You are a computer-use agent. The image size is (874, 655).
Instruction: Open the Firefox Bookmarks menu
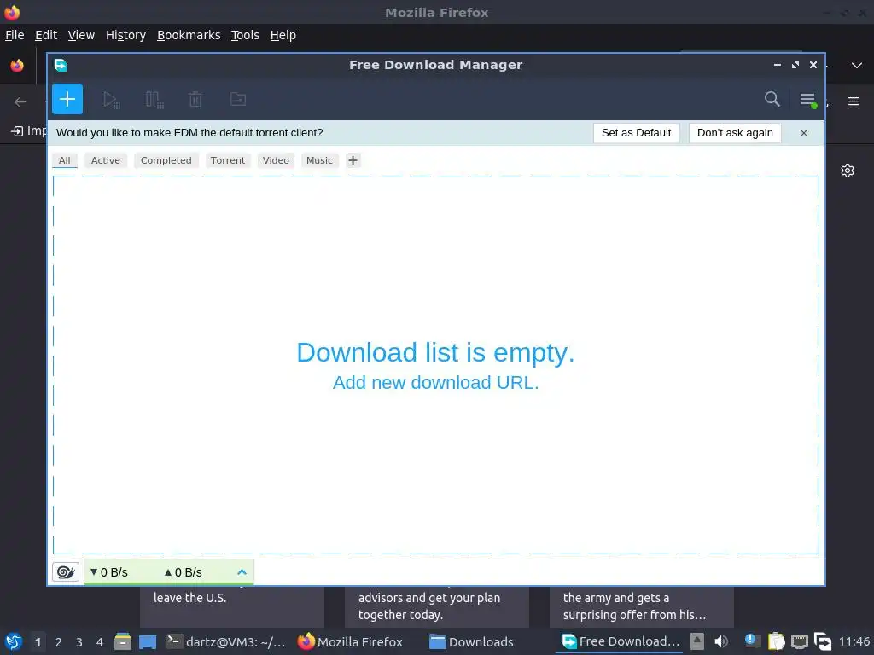click(189, 35)
